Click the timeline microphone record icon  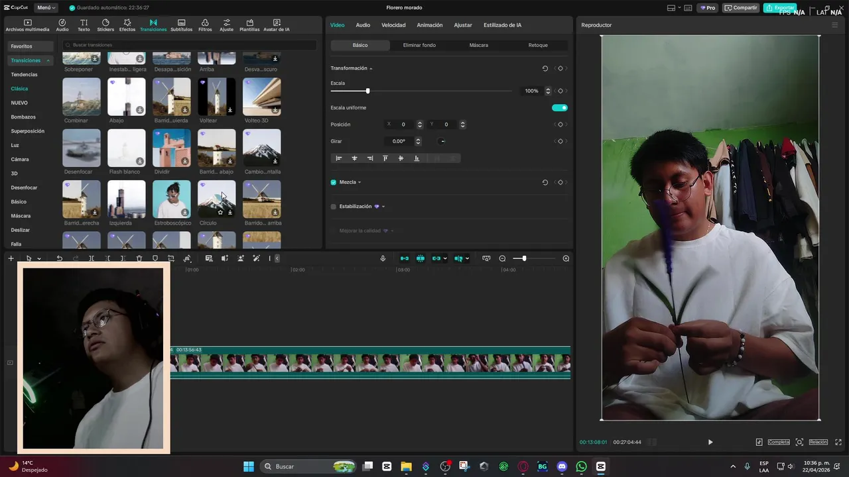tap(383, 258)
